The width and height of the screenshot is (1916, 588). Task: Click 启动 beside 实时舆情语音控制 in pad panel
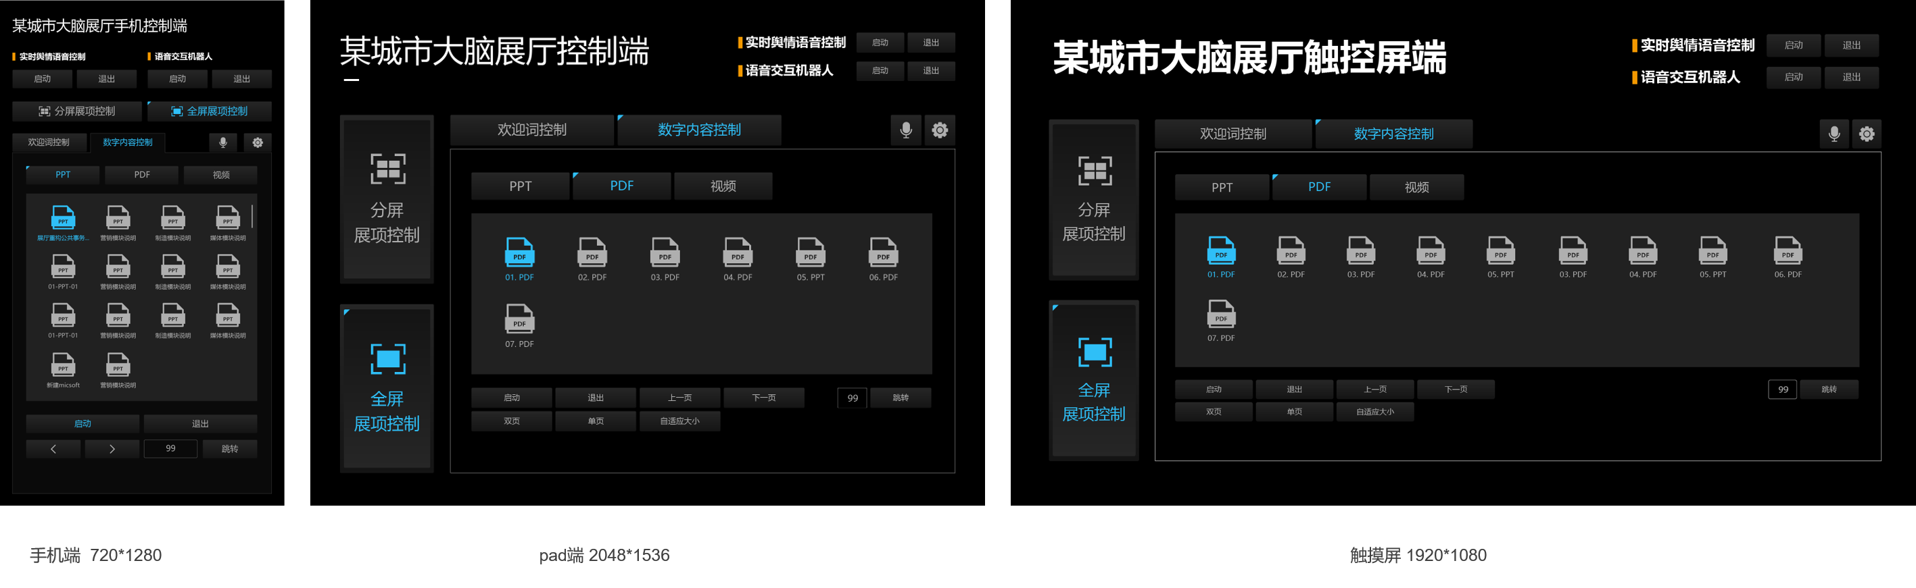coord(880,43)
